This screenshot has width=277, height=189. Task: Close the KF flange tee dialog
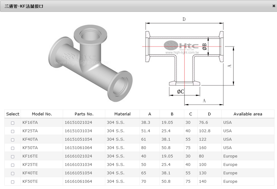(x=274, y=6)
